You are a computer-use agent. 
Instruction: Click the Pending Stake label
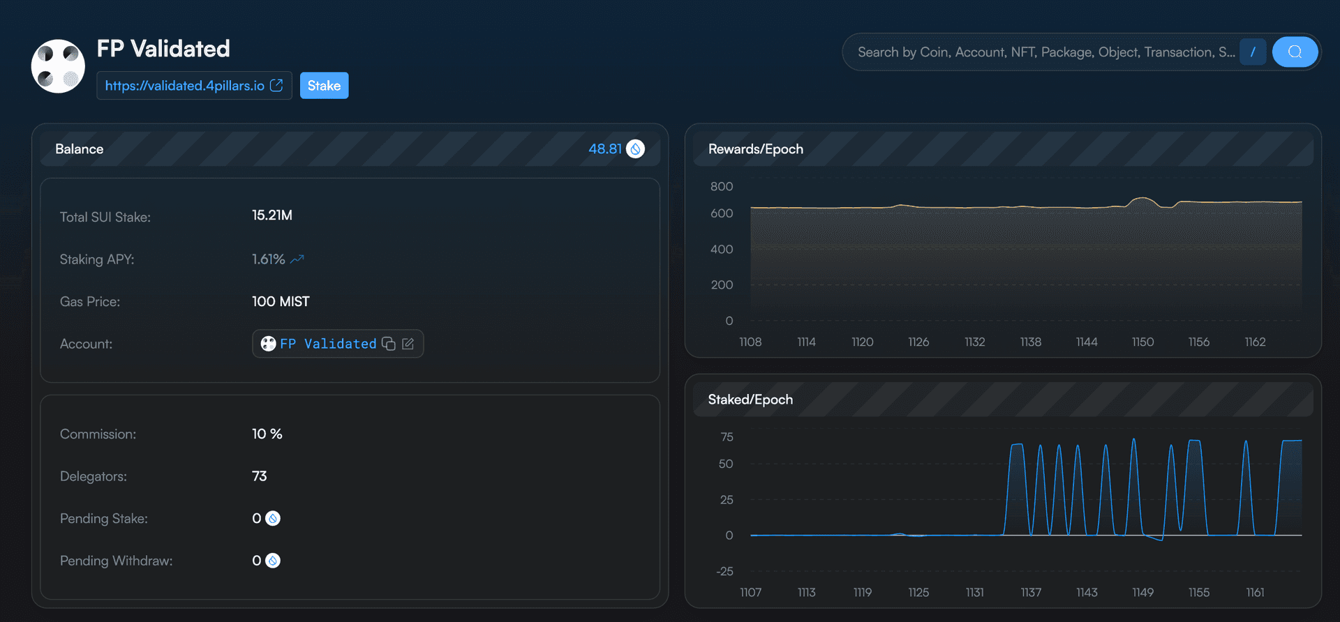pyautogui.click(x=104, y=519)
